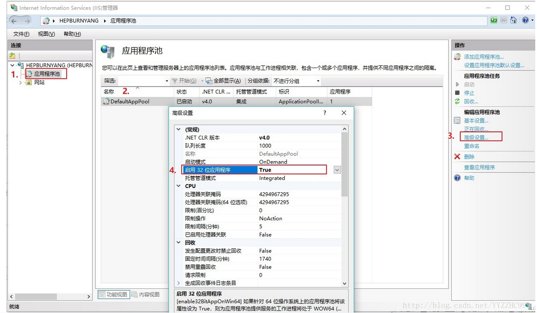Expand the 网站 tree node chevron

(20, 82)
